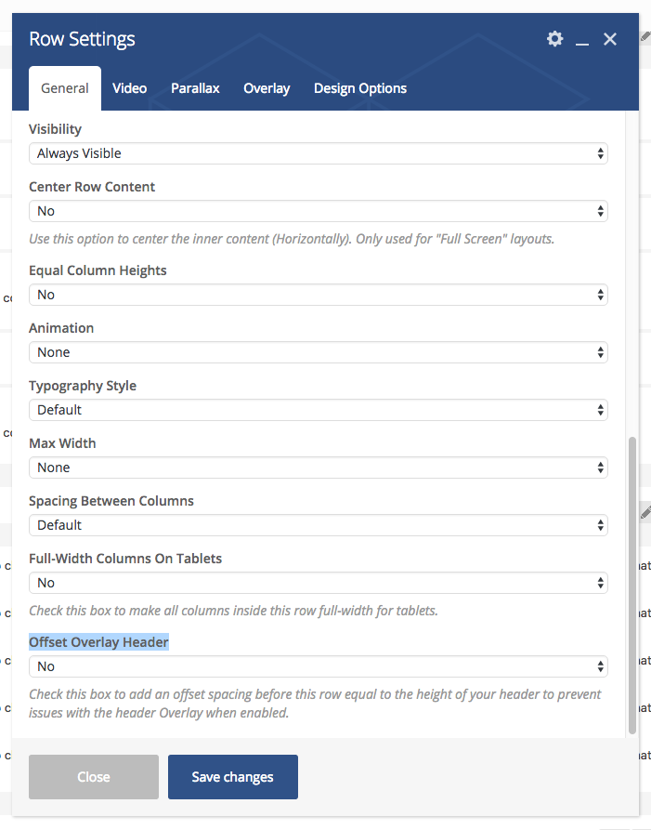The height and width of the screenshot is (830, 651).
Task: Click the dialog's vertical scrollbar thumb
Action: point(631,586)
